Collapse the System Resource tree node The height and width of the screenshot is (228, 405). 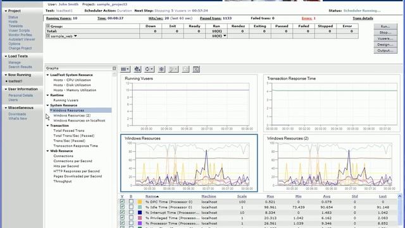(x=47, y=105)
